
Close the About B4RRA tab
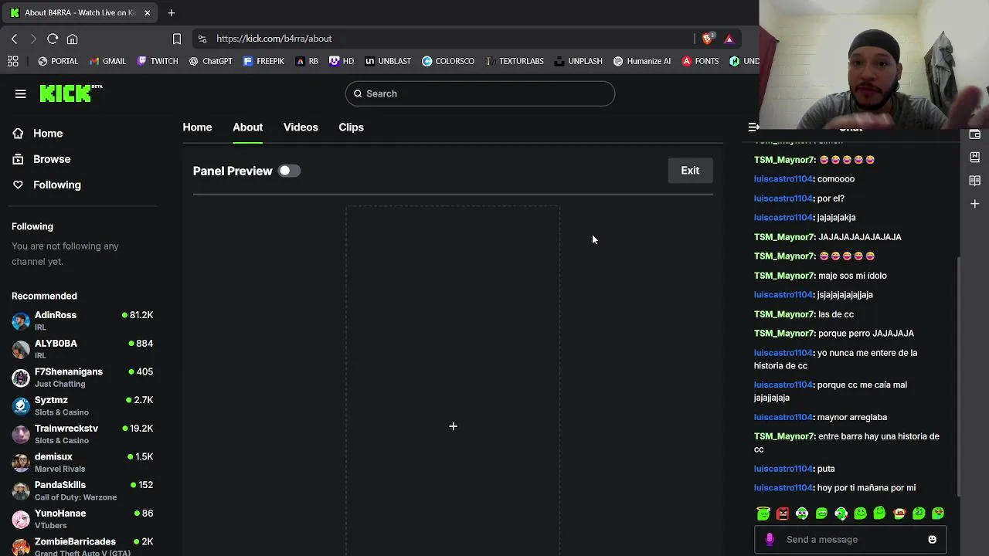coord(147,12)
